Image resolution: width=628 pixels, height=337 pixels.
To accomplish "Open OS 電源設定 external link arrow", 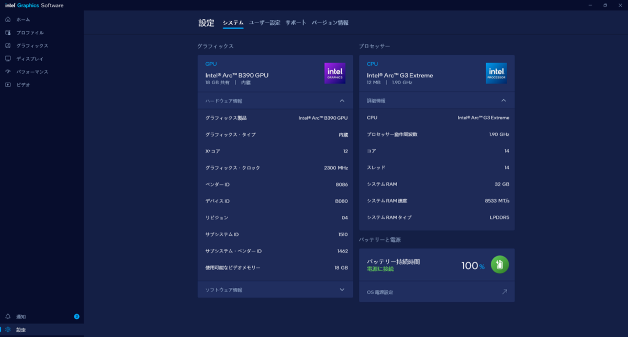I will (x=504, y=292).
